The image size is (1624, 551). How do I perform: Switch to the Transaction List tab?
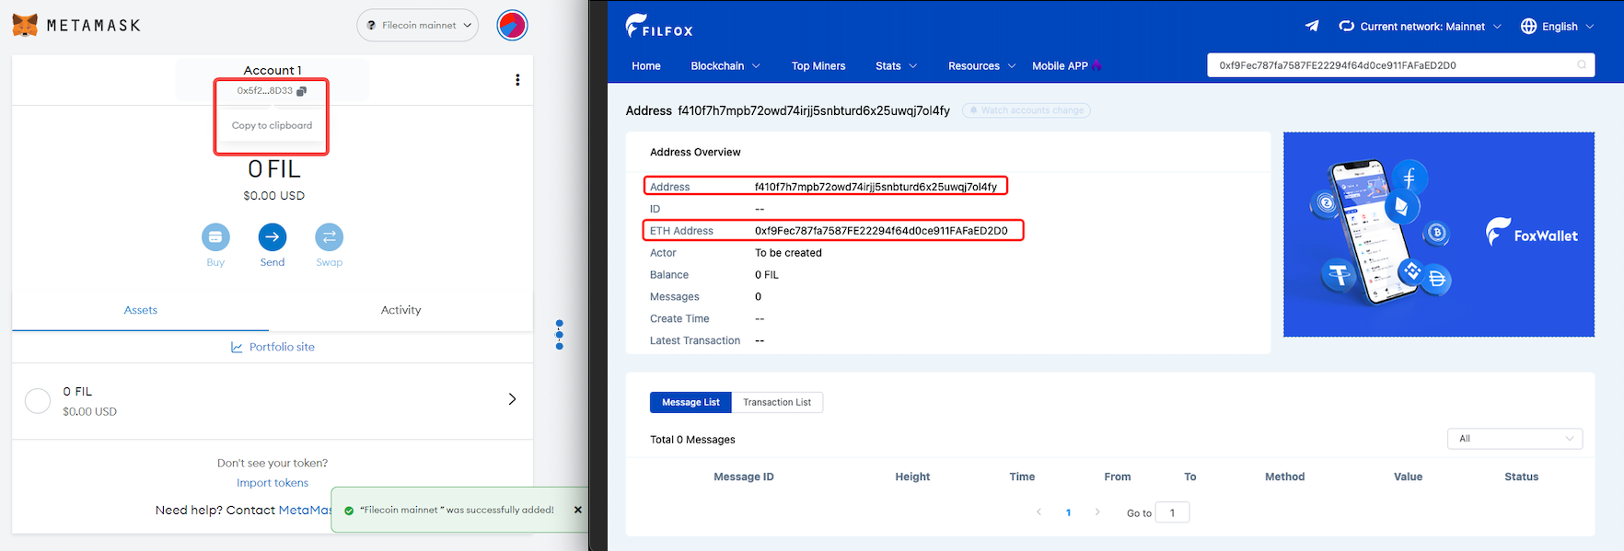tap(777, 402)
